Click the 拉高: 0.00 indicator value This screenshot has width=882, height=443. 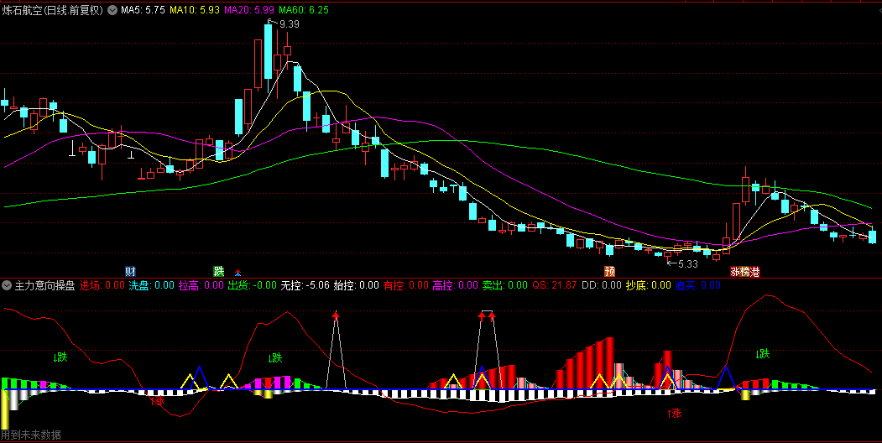[x=201, y=285]
